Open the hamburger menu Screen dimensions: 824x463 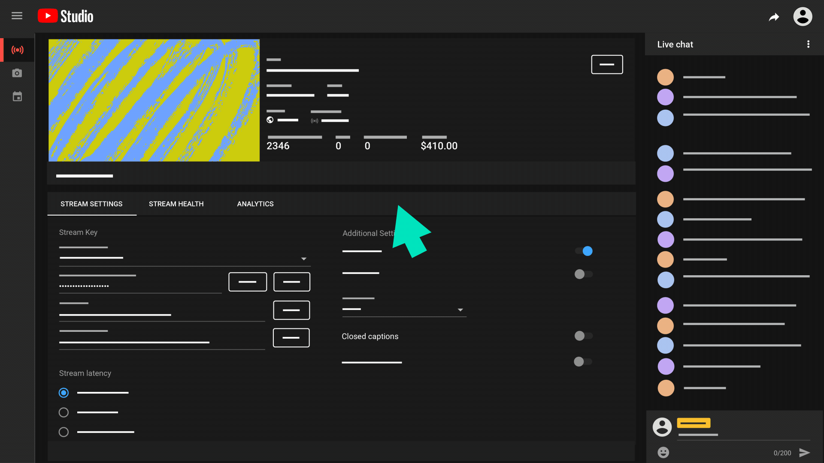click(x=17, y=16)
